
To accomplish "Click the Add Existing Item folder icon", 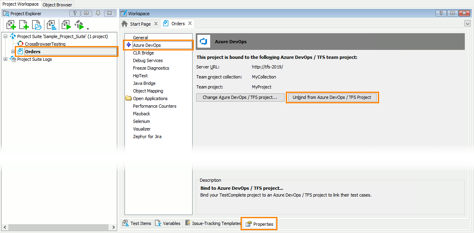I will (37, 25).
